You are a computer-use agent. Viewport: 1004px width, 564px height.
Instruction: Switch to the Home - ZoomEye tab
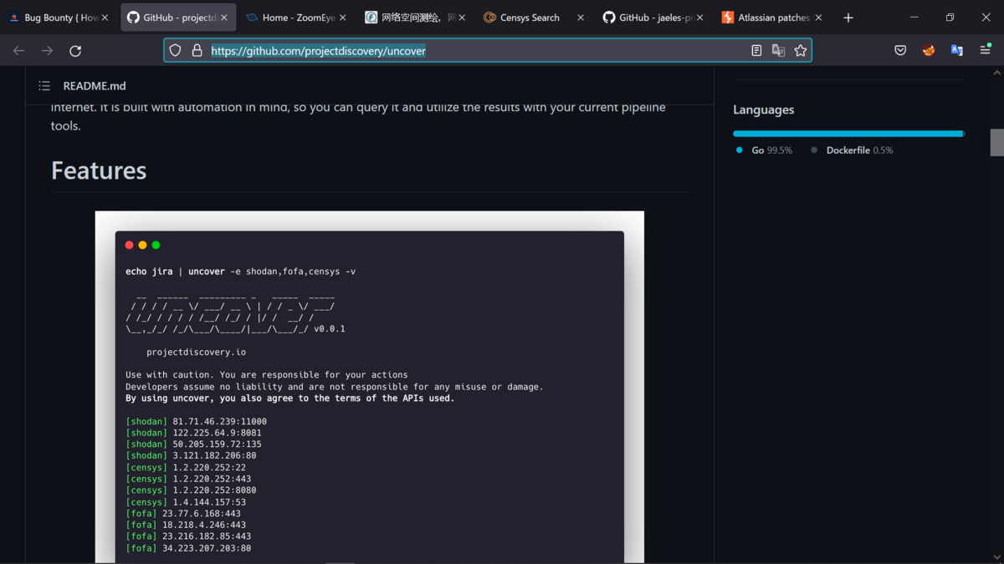[297, 18]
